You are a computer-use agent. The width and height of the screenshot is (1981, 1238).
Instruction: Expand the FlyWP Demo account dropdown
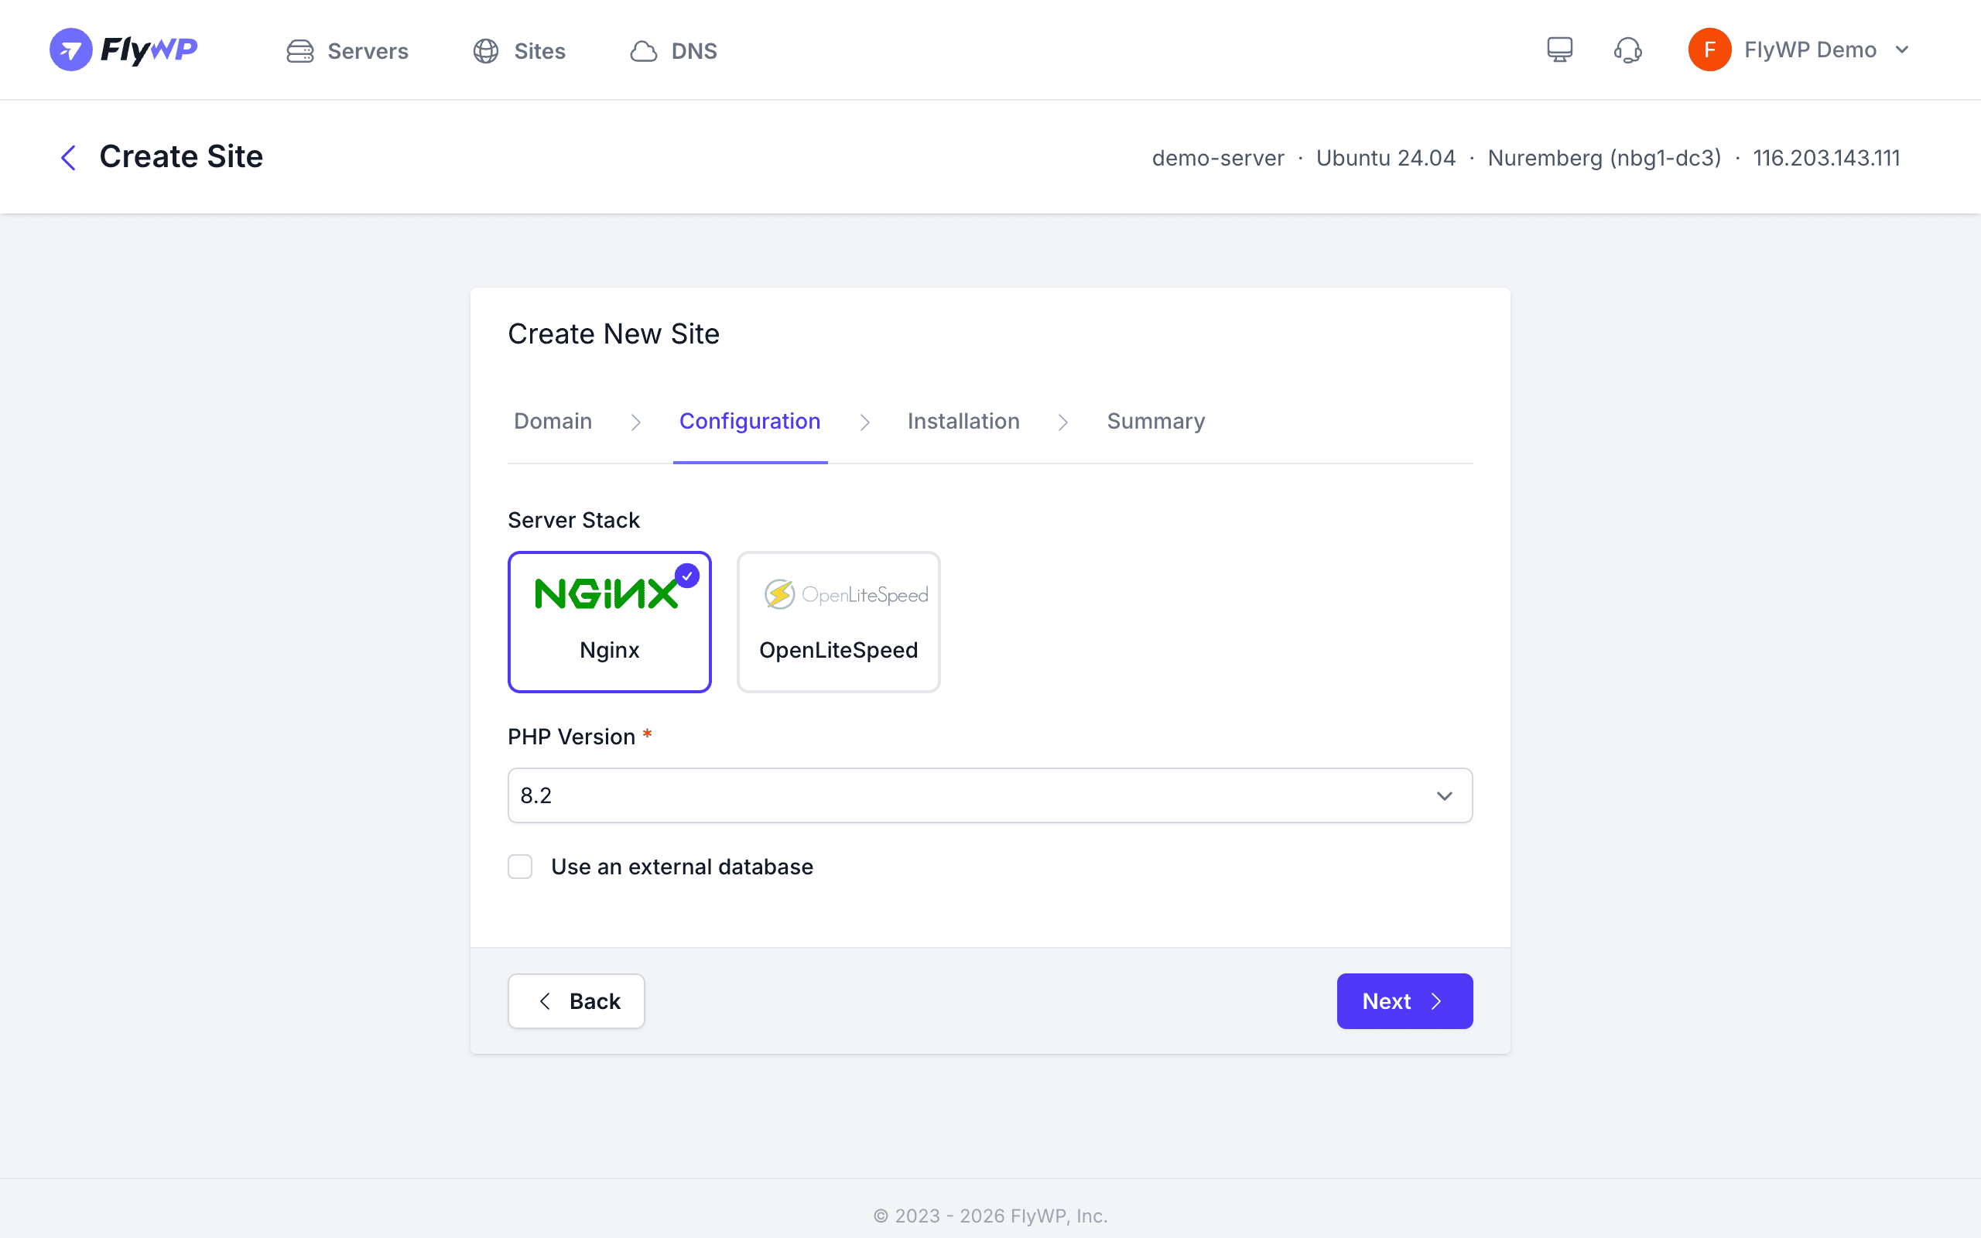pyautogui.click(x=1799, y=50)
